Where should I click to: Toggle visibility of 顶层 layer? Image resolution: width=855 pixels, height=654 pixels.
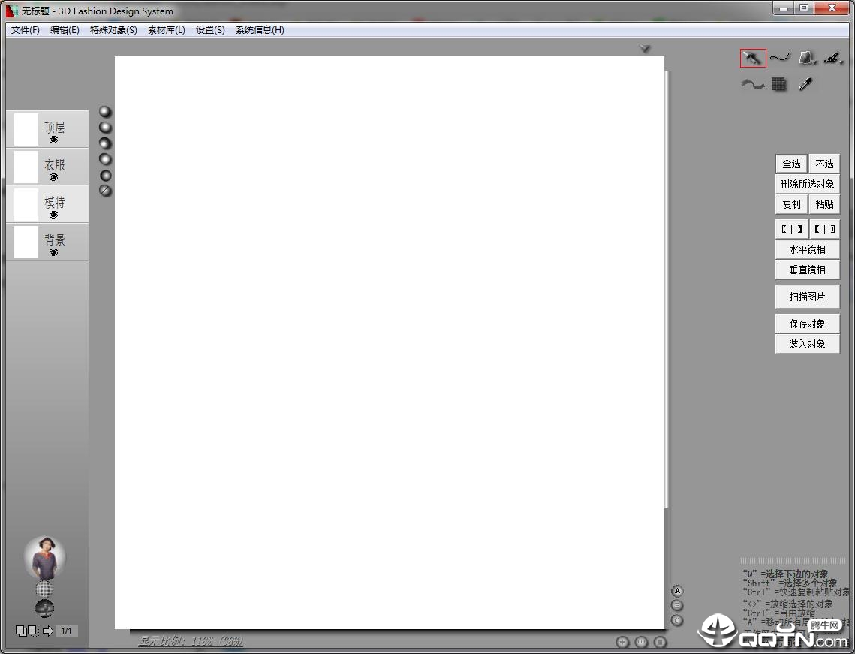click(53, 140)
